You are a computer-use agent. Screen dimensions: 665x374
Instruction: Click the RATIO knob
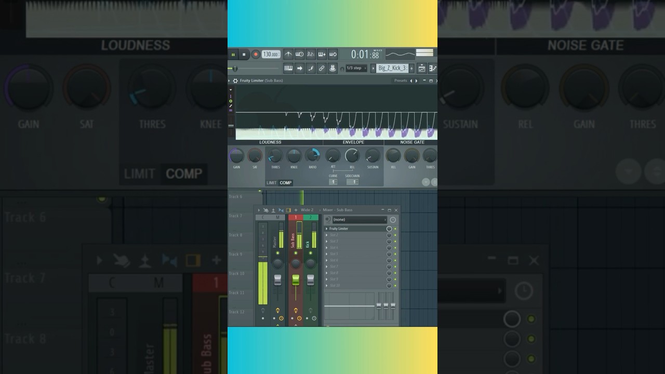(312, 155)
